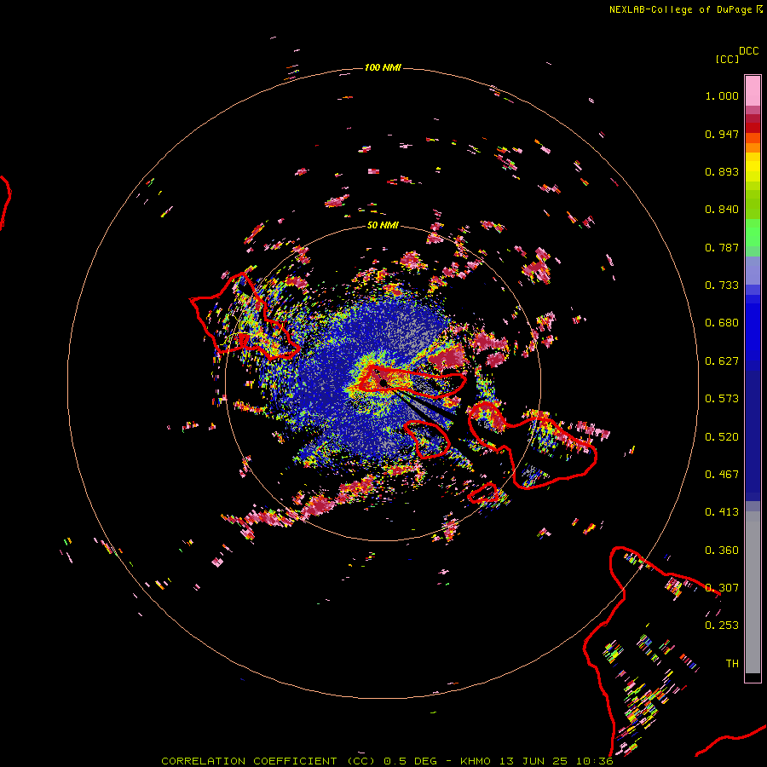Click the TH threshold label
Screen dimensions: 767x767
pos(732,664)
